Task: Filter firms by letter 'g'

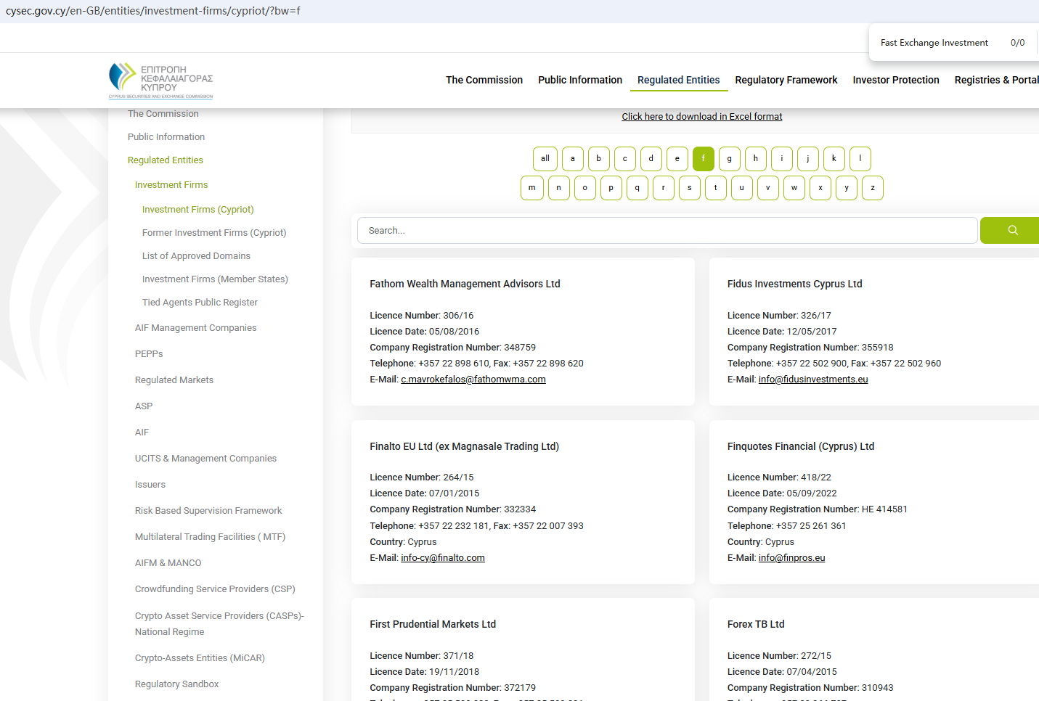Action: 729,159
